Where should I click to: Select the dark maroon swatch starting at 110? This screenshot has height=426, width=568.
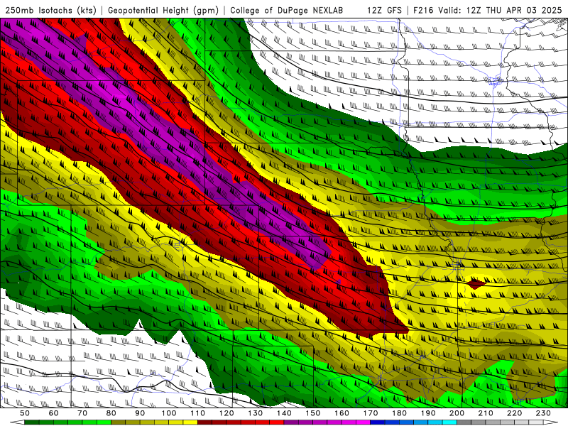pos(204,422)
